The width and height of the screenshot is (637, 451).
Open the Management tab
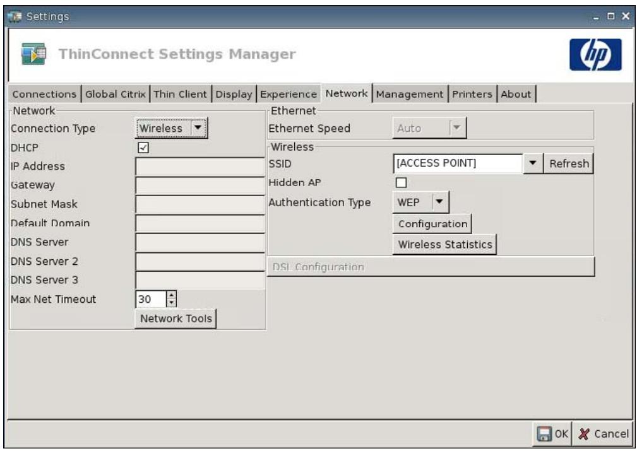(410, 94)
